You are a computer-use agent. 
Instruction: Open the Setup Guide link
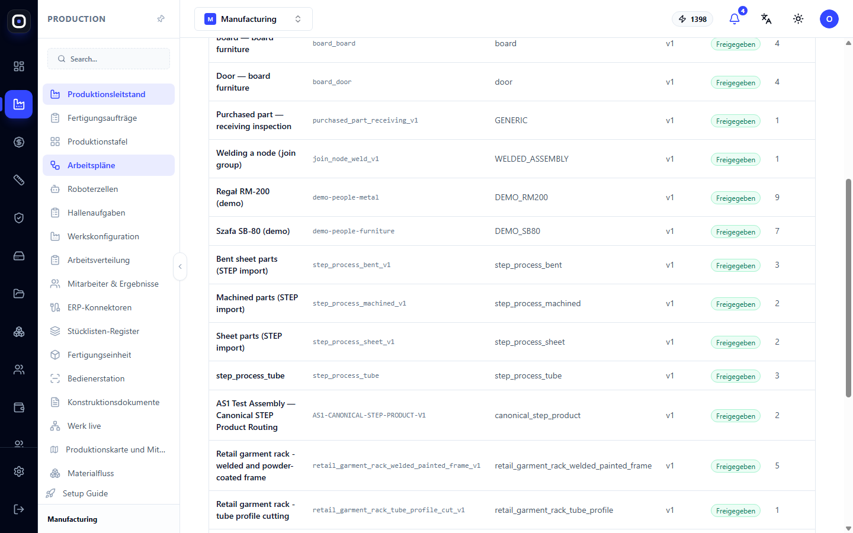[x=85, y=493]
